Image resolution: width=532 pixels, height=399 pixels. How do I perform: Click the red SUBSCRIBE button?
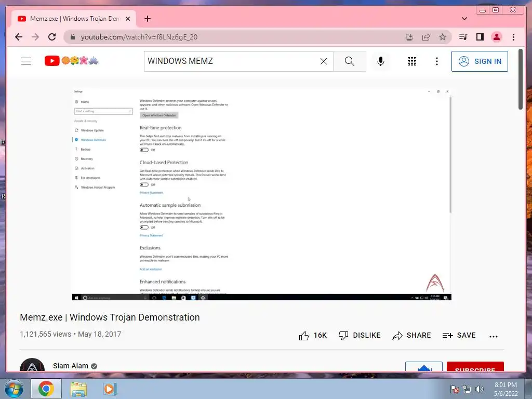pos(475,367)
